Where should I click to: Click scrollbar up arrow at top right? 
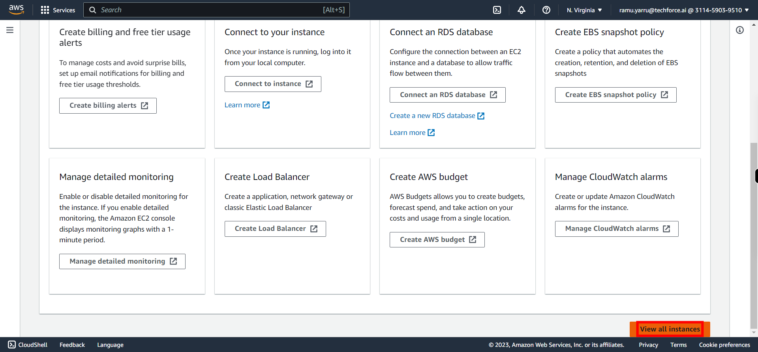[x=754, y=24]
